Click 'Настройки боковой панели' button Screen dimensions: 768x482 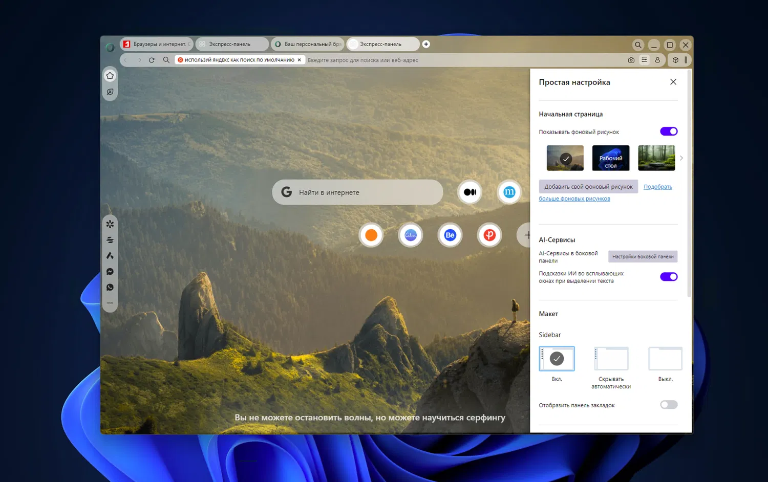(x=643, y=256)
